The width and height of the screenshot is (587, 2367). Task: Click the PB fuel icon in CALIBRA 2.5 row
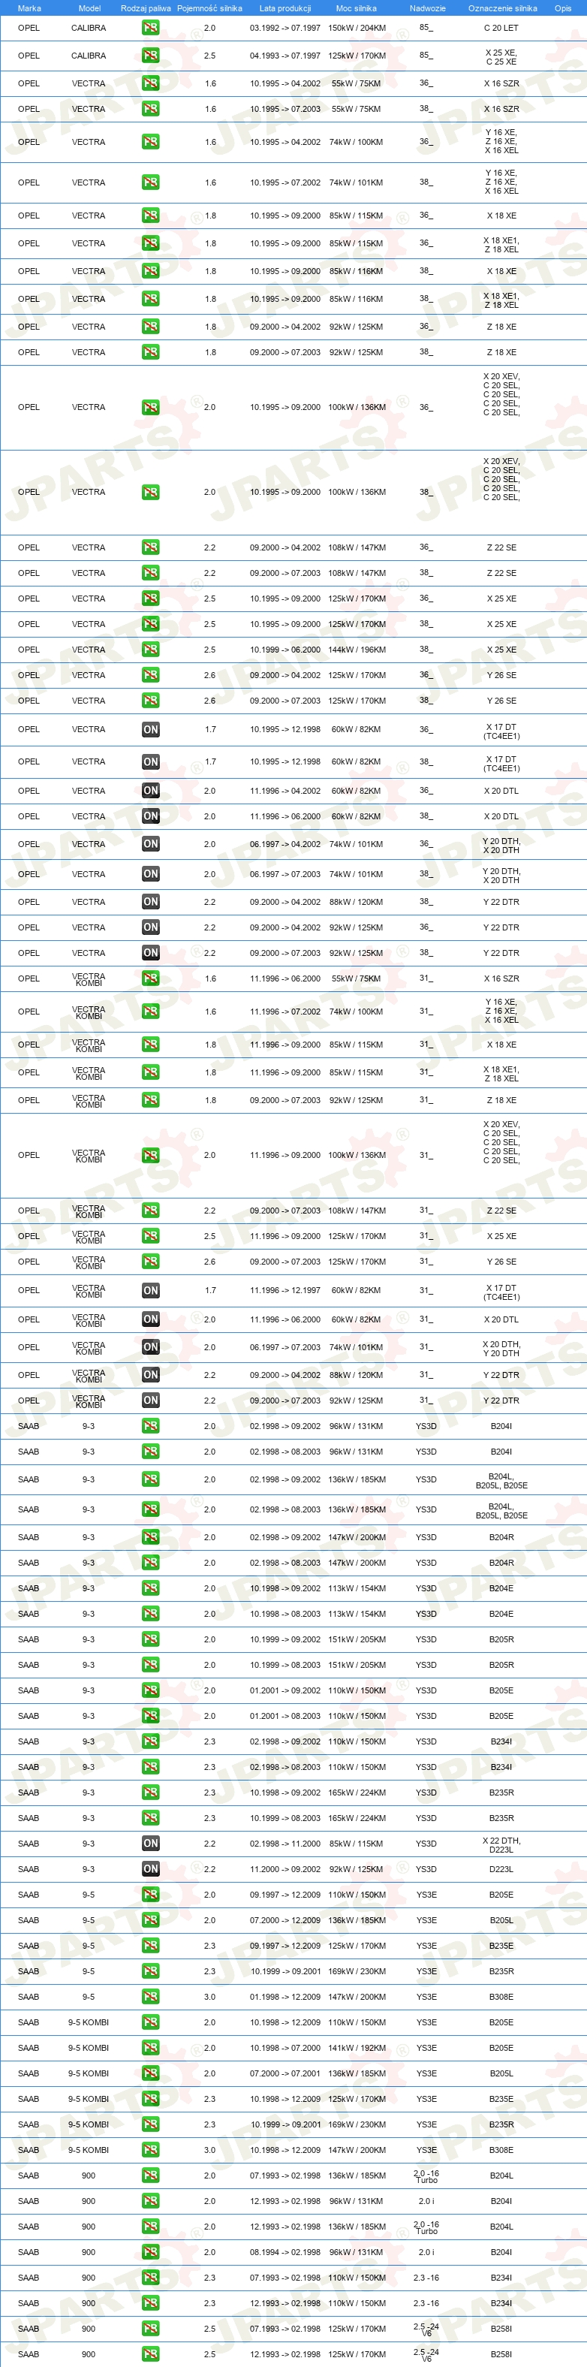(x=151, y=55)
